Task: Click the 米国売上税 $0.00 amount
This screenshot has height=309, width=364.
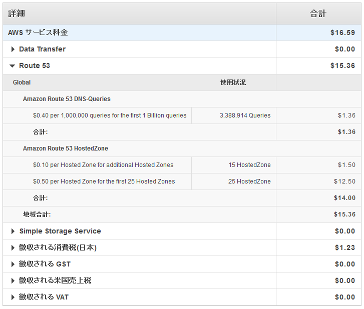Action: coord(345,280)
